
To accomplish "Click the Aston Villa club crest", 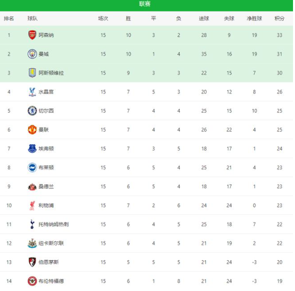I will point(32,73).
